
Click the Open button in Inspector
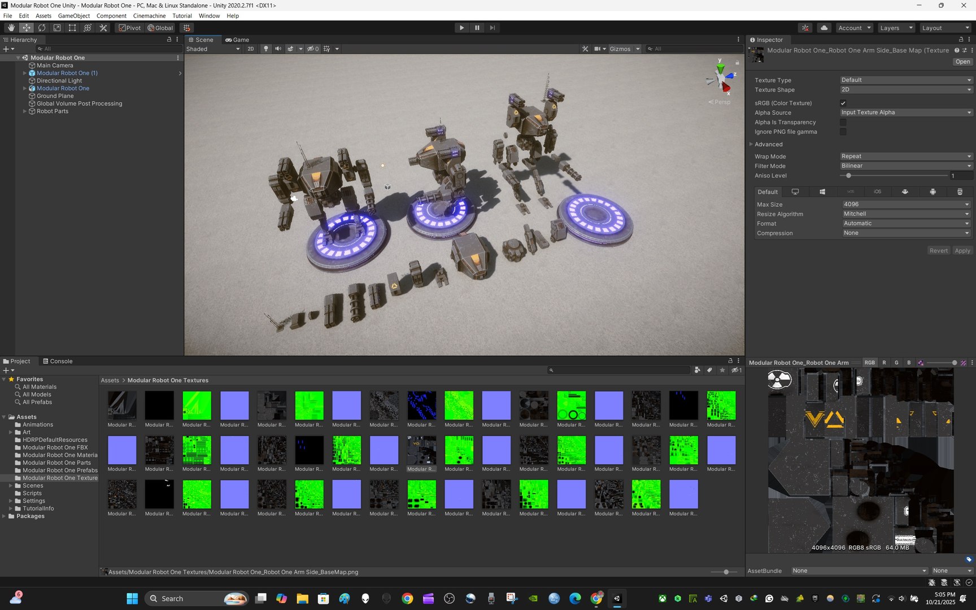click(962, 62)
